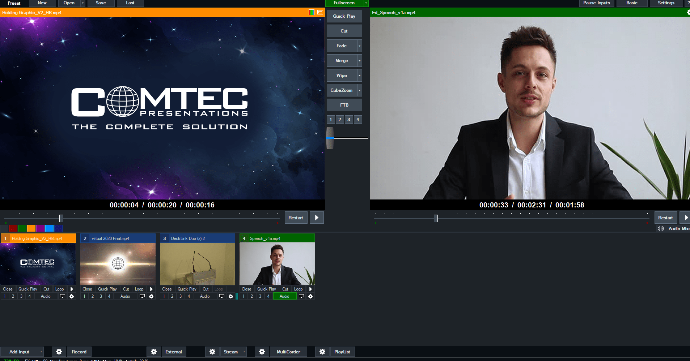The image size is (690, 361).
Task: Click the MultiCorder button
Action: [x=288, y=352]
